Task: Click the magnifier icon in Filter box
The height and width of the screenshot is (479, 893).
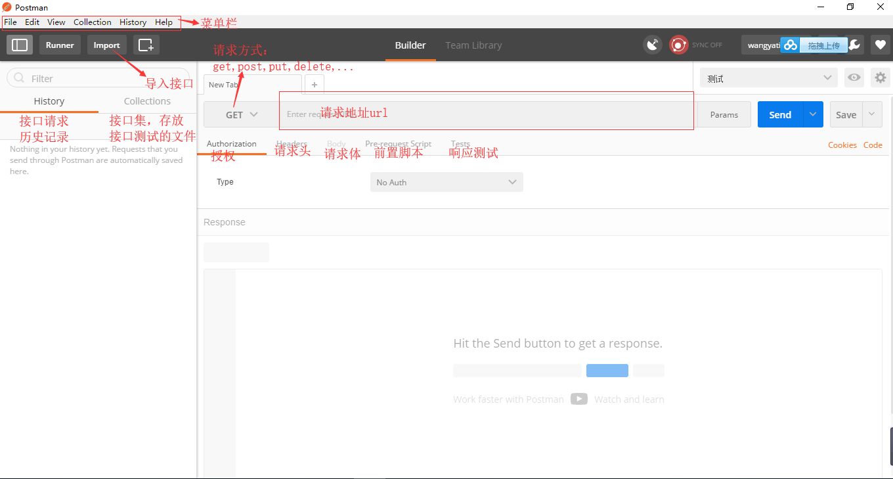Action: 18,78
